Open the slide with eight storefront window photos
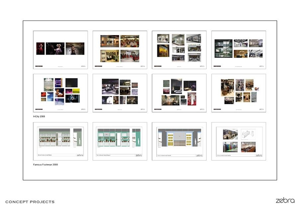 [x=179, y=50]
